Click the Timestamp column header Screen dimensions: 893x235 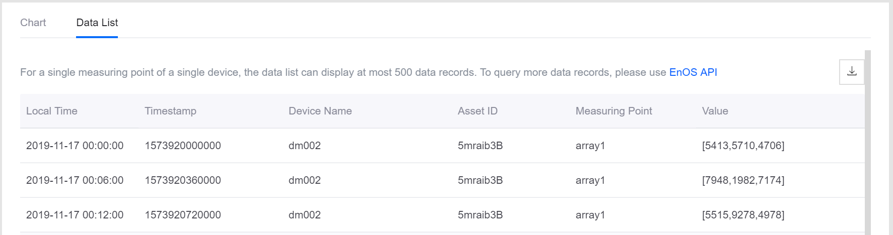(170, 111)
